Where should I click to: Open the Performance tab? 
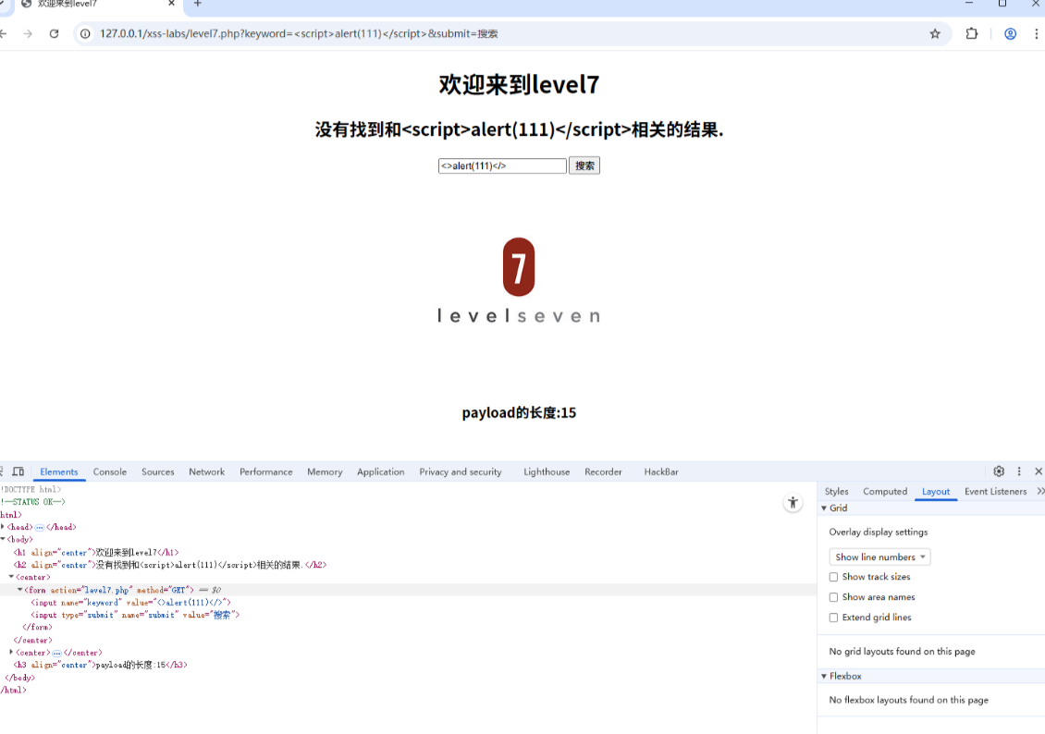266,471
